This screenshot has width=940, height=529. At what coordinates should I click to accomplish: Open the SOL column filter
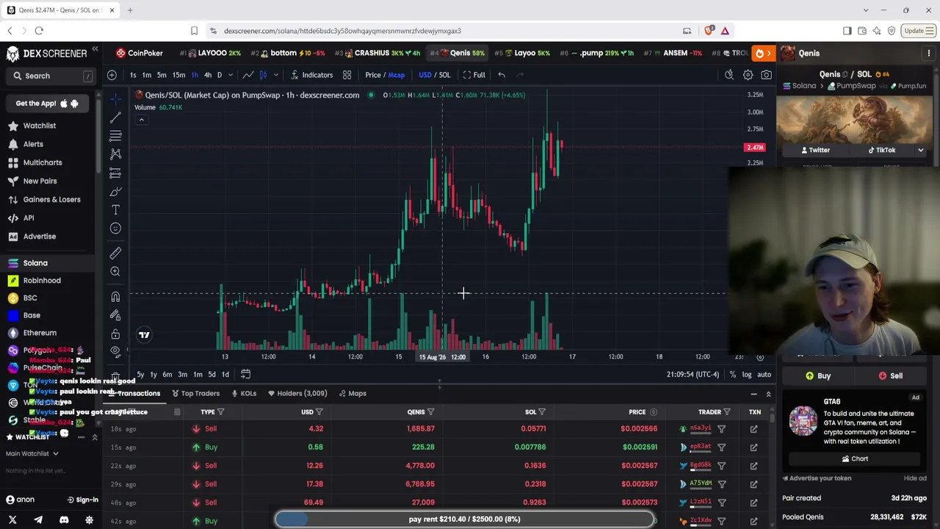click(x=542, y=412)
